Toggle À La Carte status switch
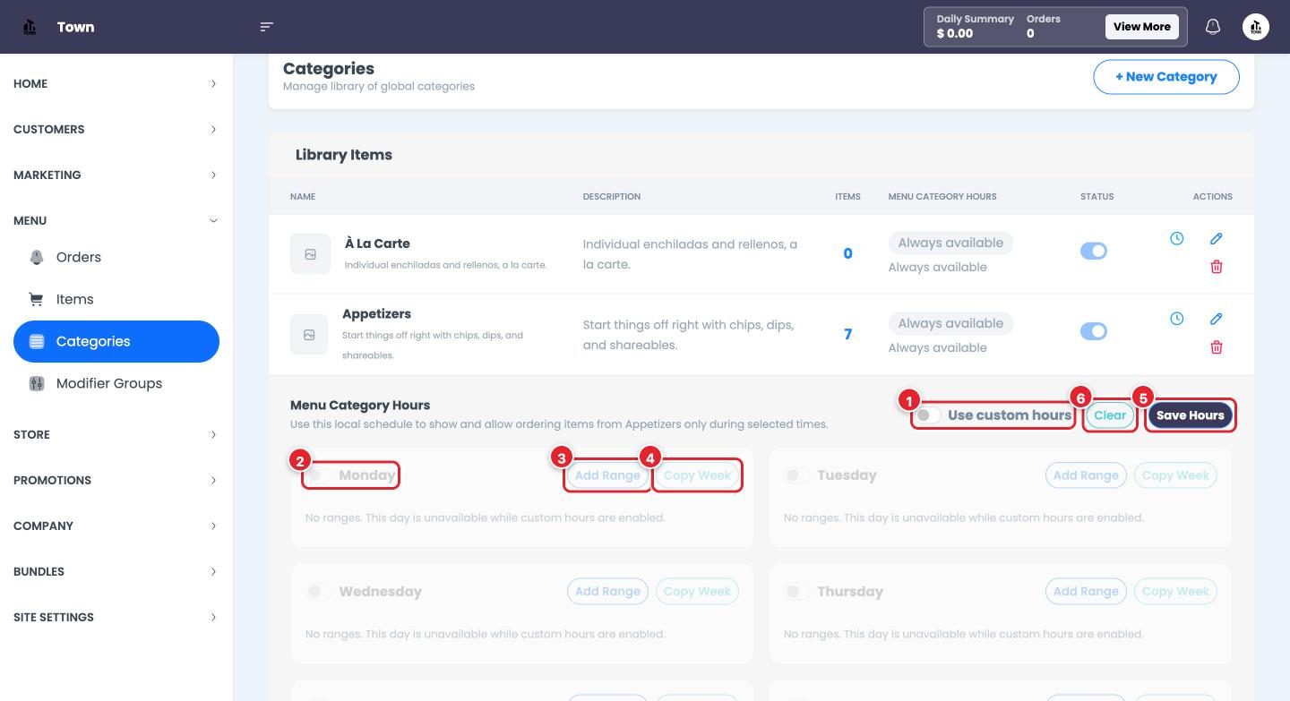This screenshot has width=1290, height=701. 1094,252
